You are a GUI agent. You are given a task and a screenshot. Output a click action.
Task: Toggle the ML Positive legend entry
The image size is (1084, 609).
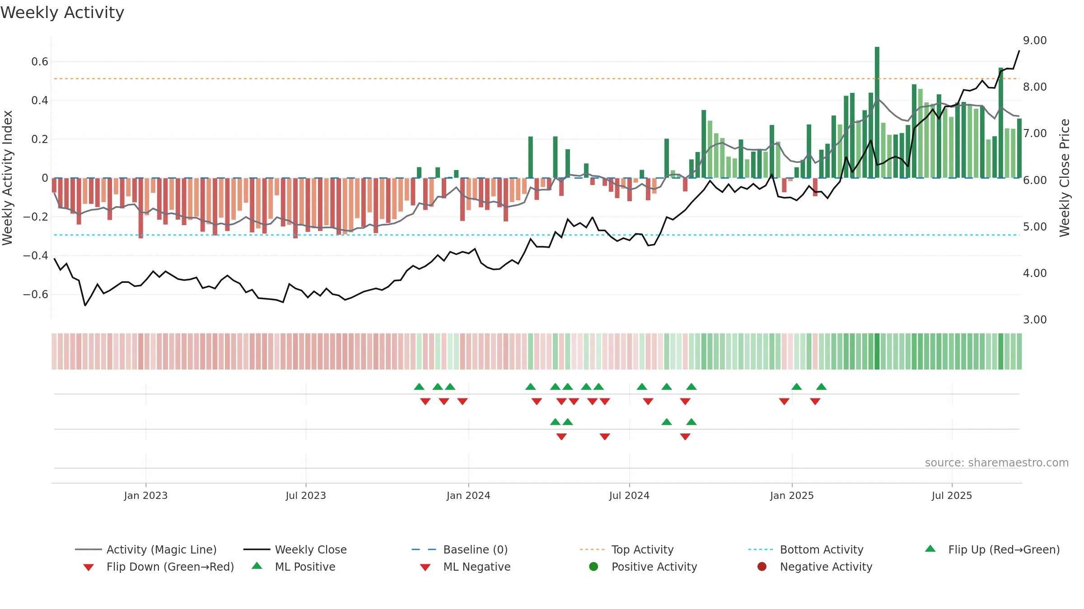pos(294,567)
